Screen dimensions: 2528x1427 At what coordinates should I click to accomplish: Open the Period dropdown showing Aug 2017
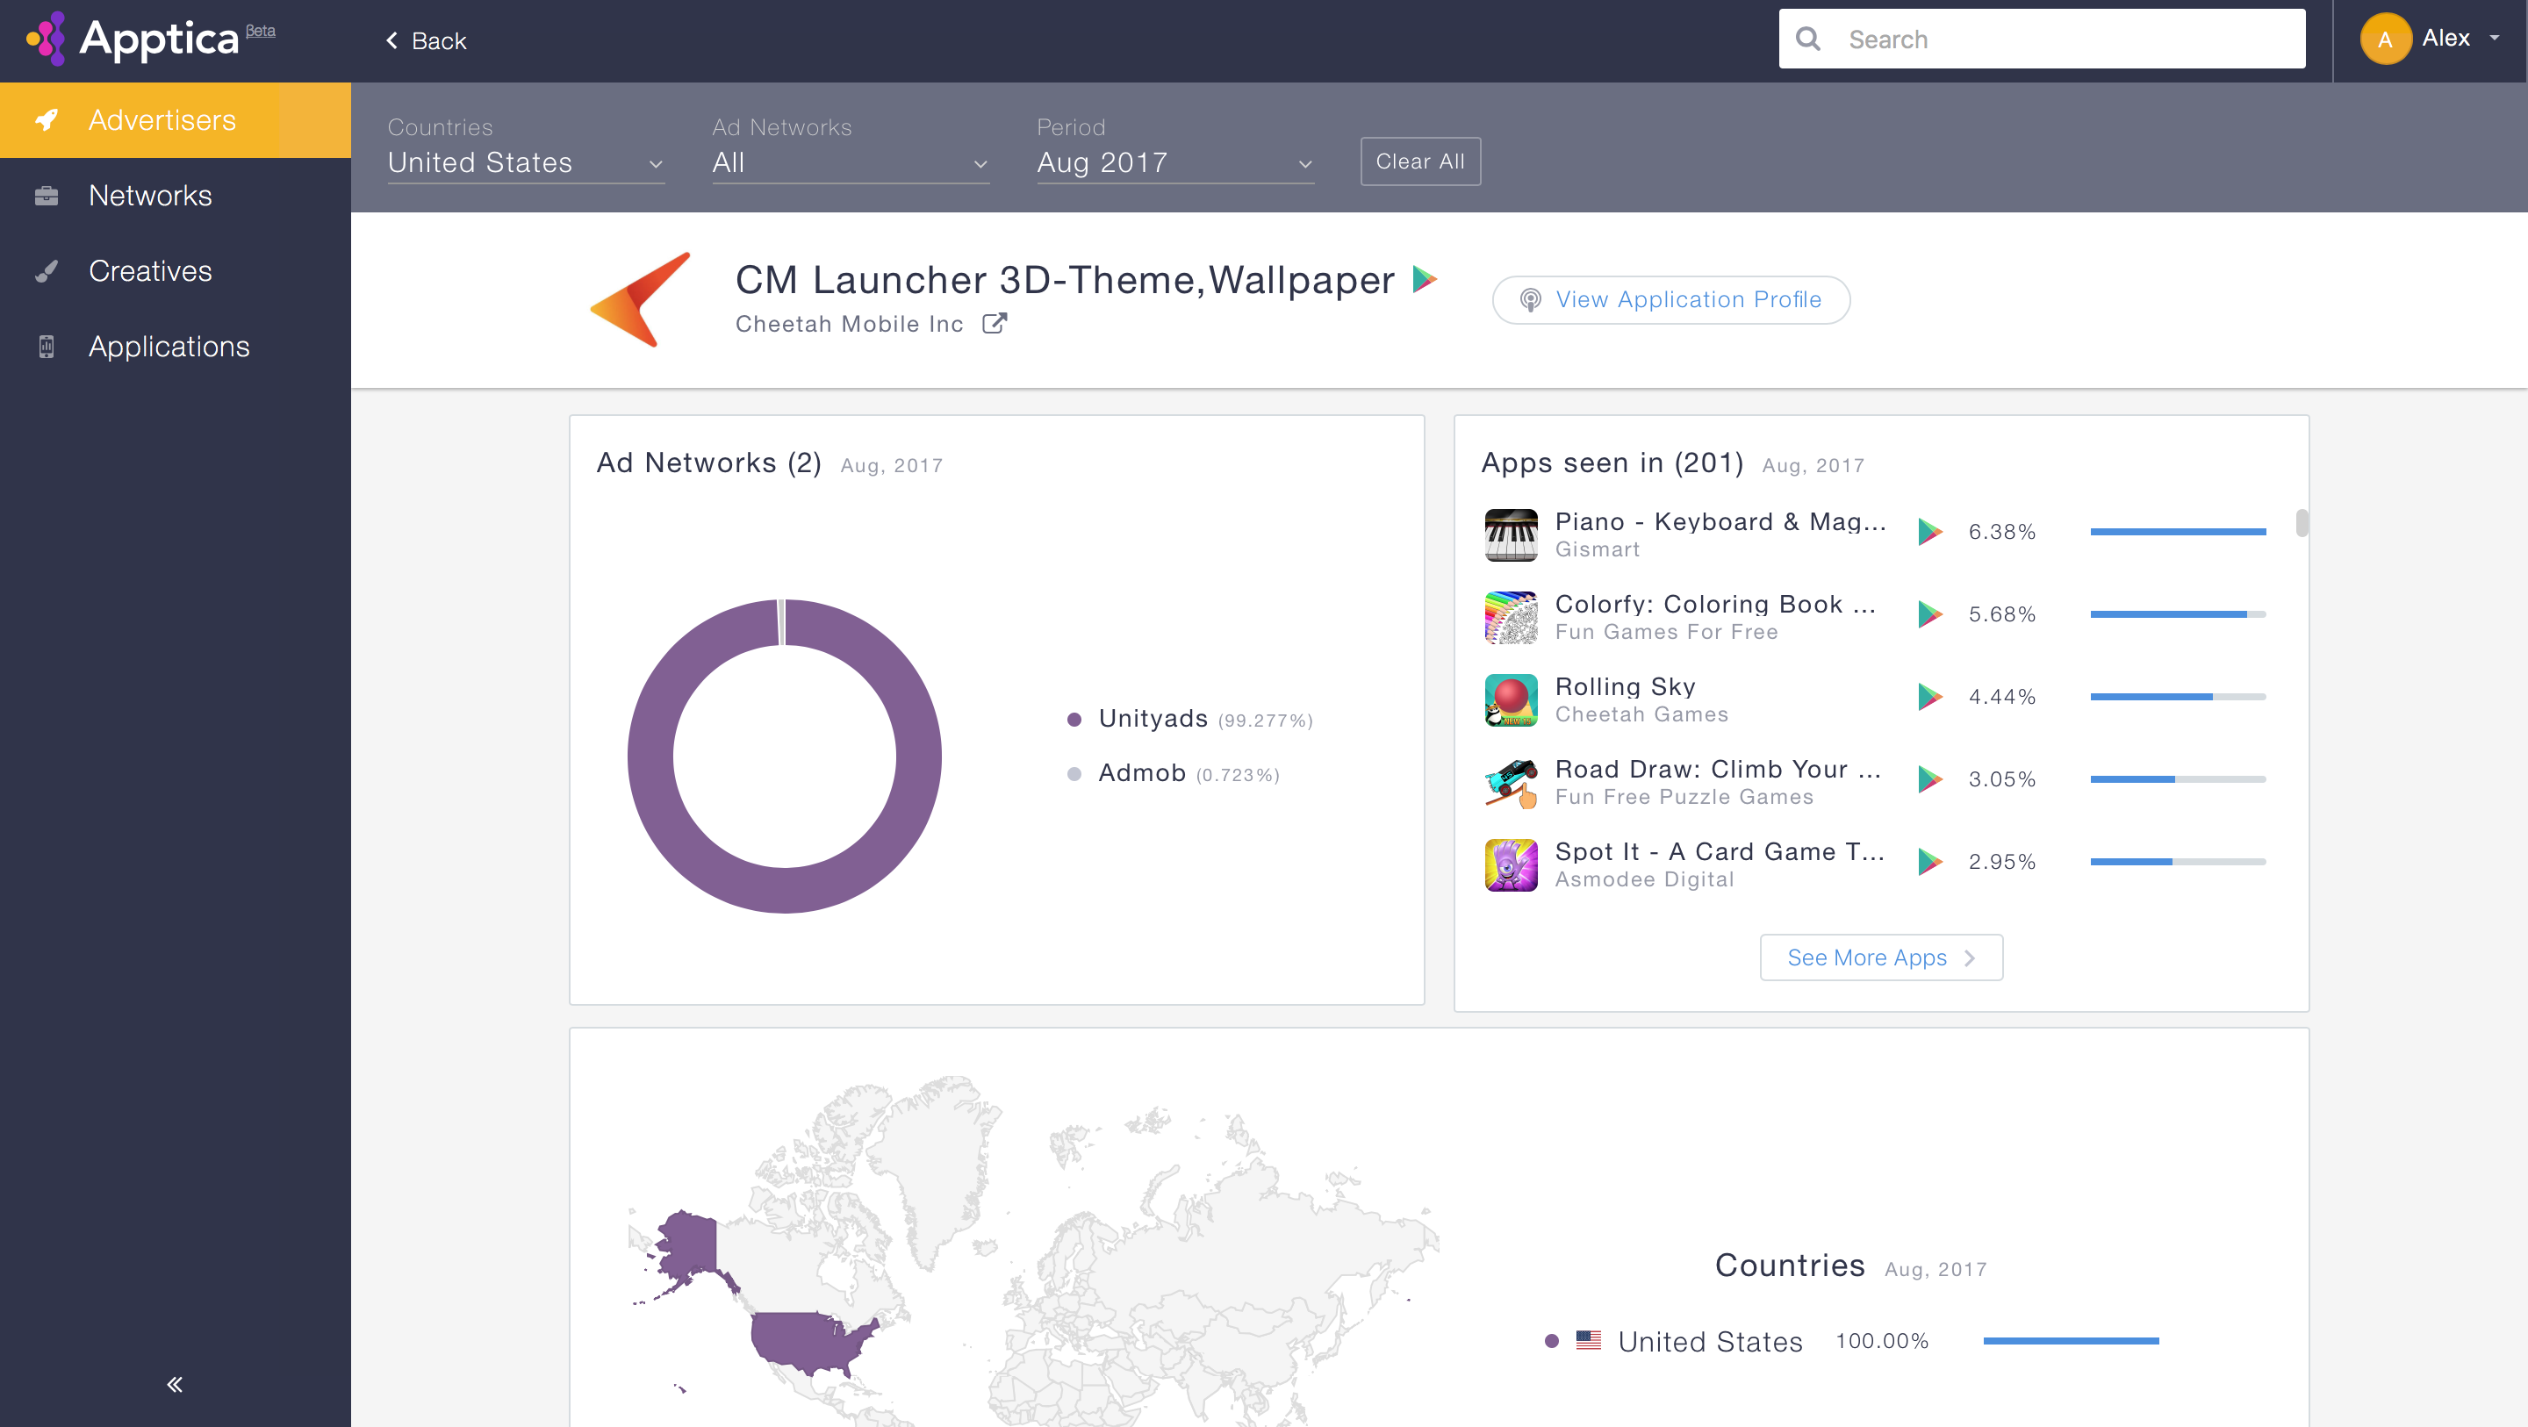click(1175, 163)
